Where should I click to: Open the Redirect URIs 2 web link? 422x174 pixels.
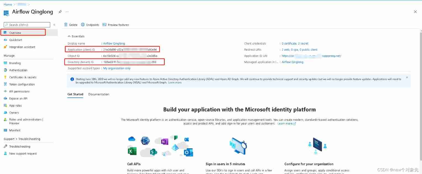pos(299,50)
